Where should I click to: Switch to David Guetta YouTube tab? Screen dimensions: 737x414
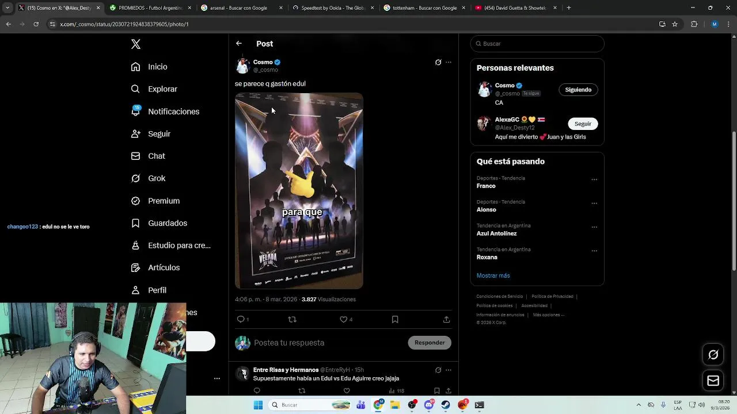516,8
